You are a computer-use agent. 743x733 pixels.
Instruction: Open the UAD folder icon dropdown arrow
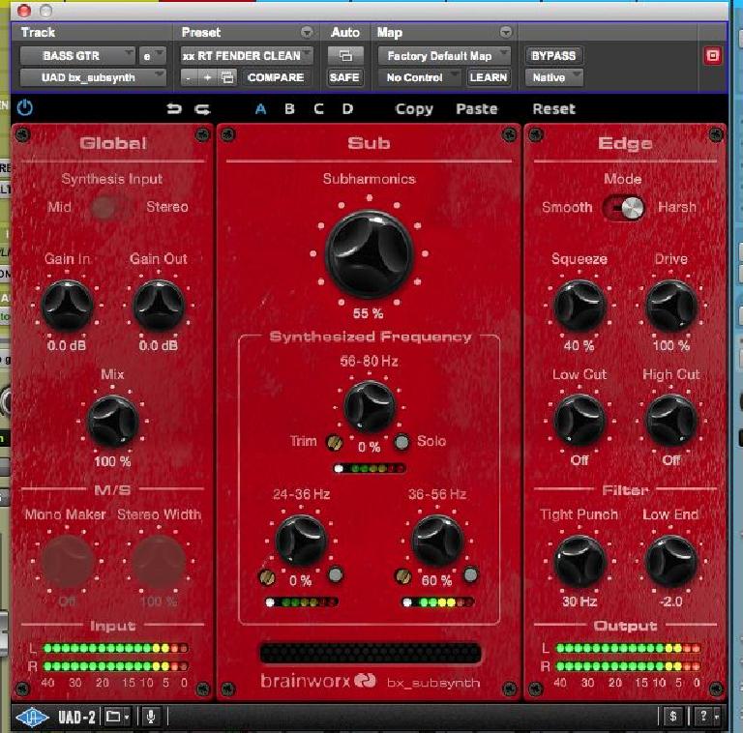pyautogui.click(x=127, y=718)
